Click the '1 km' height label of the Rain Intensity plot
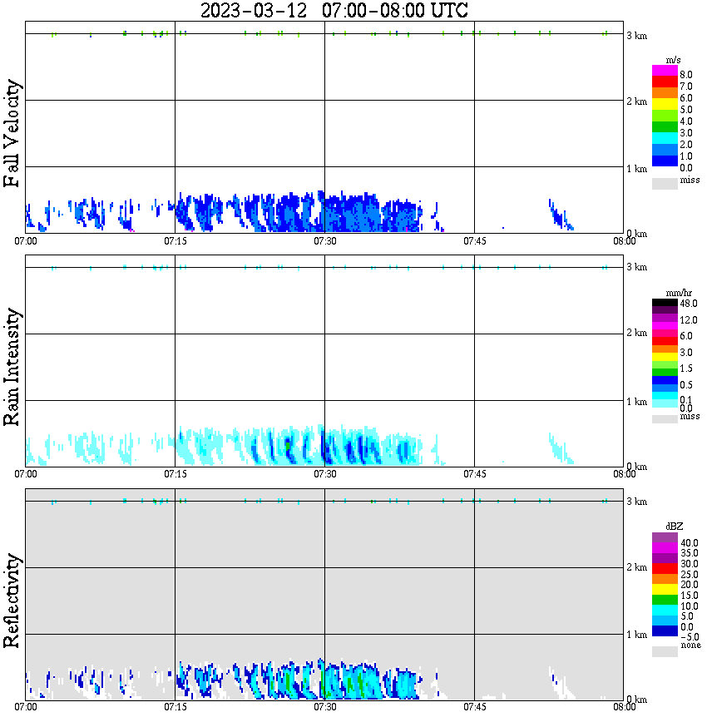Viewport: 707px width, 722px height. [636, 402]
